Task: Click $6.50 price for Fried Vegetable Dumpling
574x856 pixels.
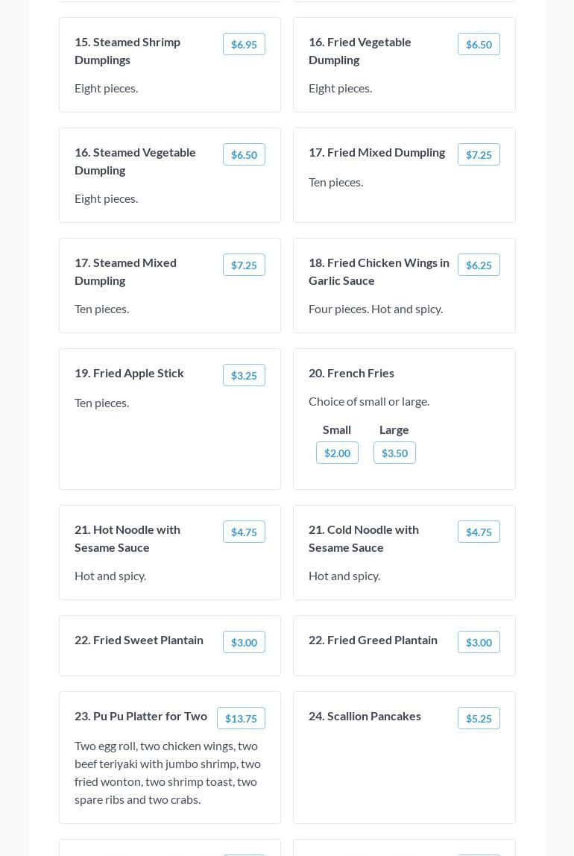Action: tap(479, 45)
